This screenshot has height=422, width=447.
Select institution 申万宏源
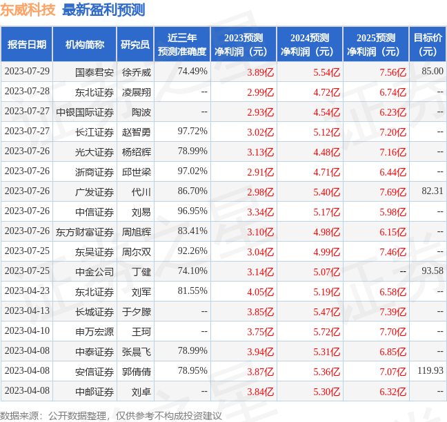pyautogui.click(x=95, y=332)
